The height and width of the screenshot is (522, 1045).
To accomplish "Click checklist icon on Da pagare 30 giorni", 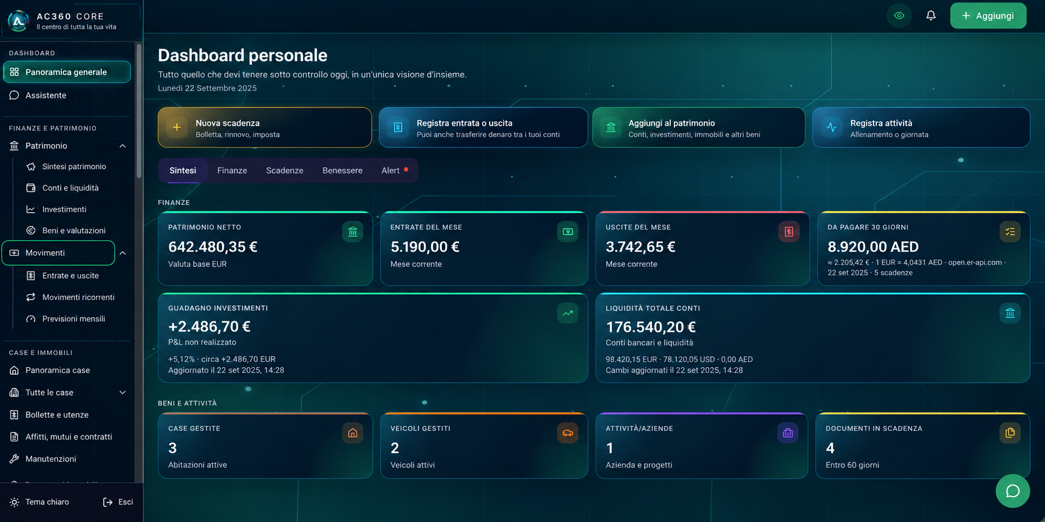I will [1010, 231].
